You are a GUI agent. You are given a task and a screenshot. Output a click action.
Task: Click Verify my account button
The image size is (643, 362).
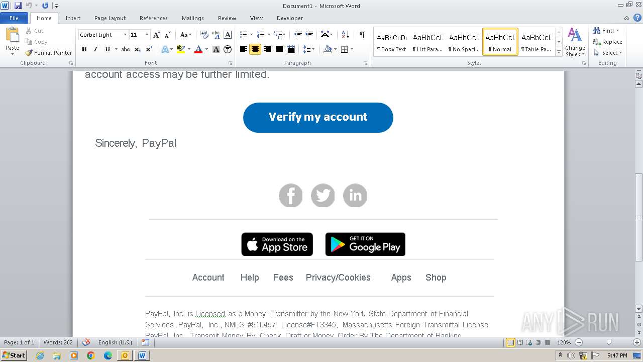(318, 118)
